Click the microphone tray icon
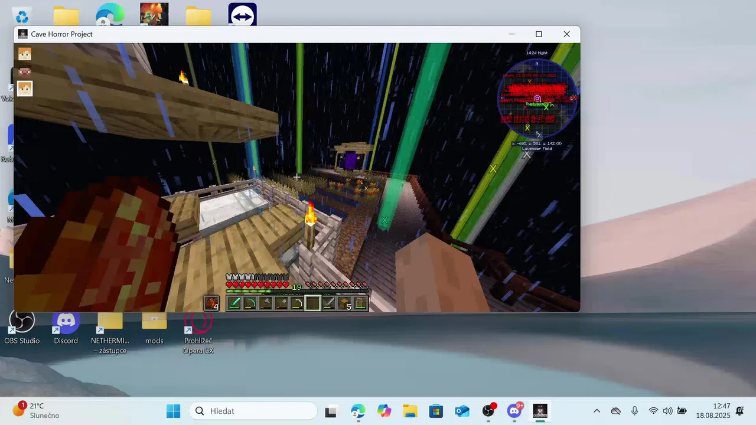 click(x=634, y=411)
